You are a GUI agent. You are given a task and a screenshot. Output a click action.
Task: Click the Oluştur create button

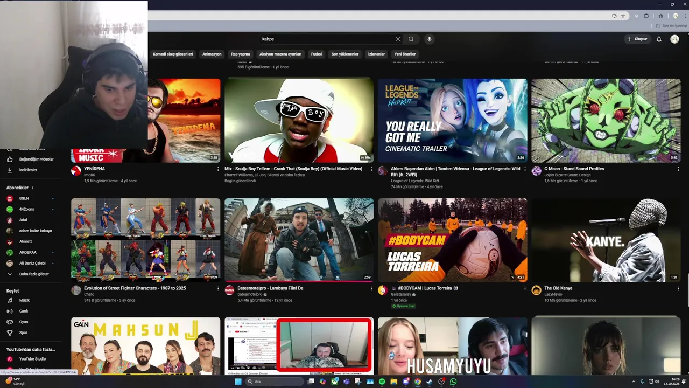coord(637,39)
